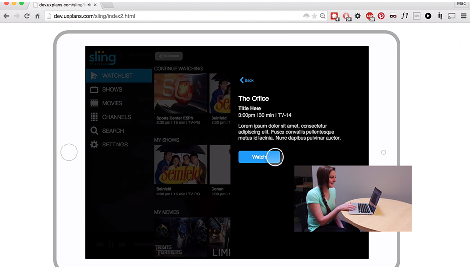Reload the page in the browser
470x267 pixels.
(x=27, y=16)
